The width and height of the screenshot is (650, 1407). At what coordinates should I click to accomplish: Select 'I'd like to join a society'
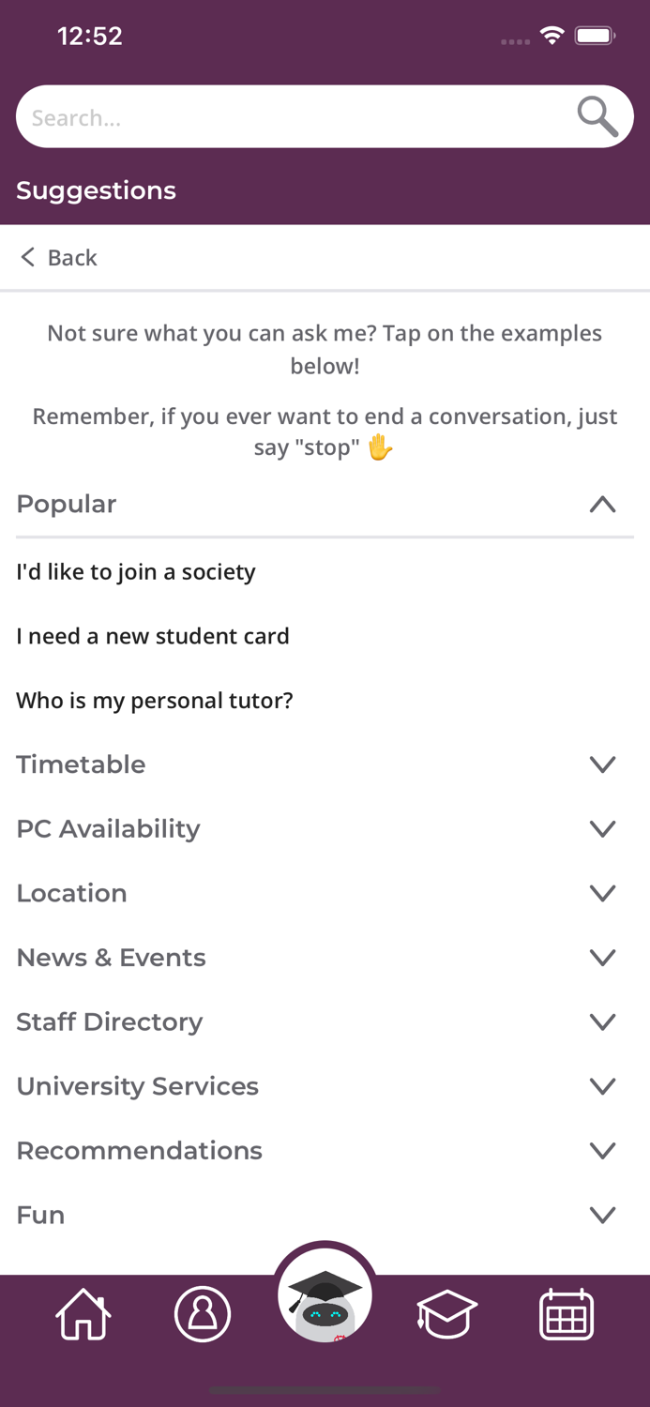coord(137,571)
